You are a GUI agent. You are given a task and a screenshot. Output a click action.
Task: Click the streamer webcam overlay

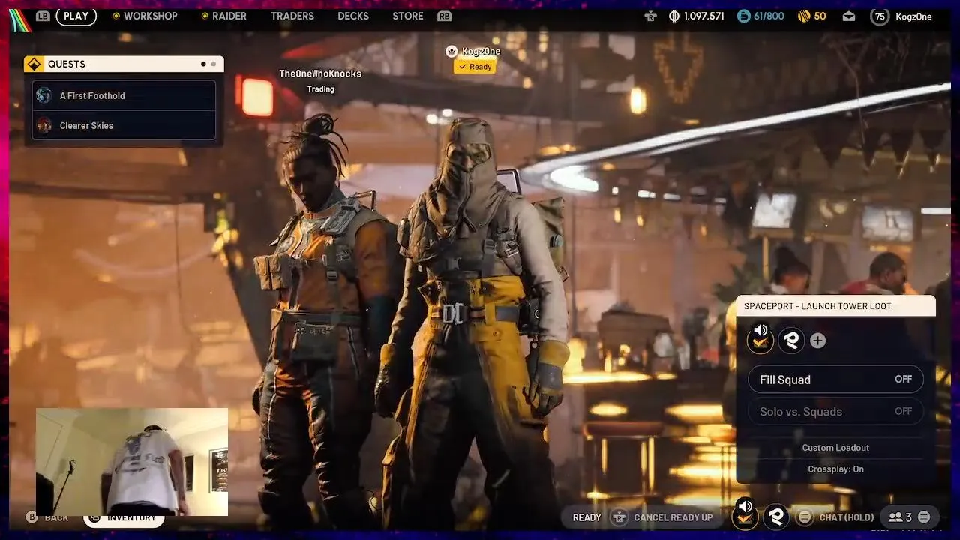coord(132,462)
